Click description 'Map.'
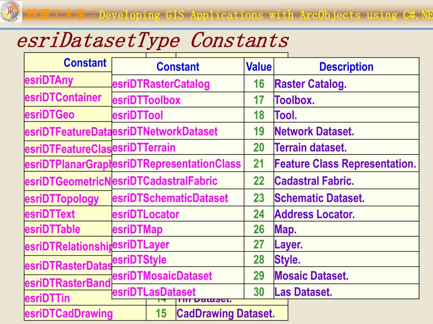The image size is (433, 324). [285, 229]
